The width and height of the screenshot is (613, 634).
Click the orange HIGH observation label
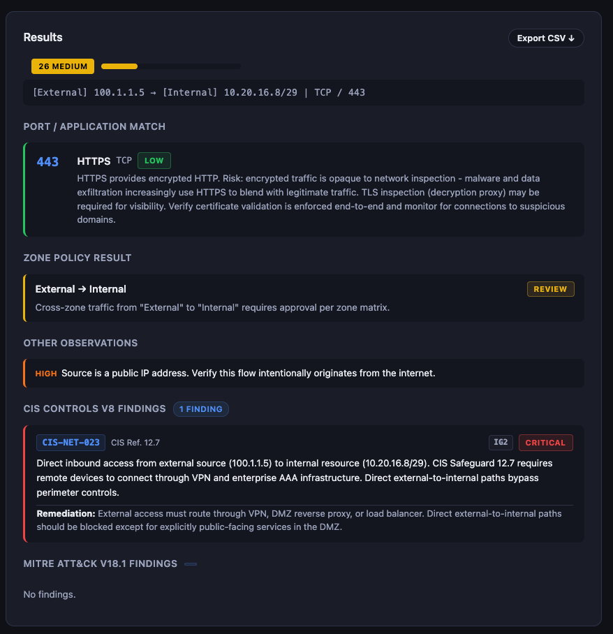pyautogui.click(x=46, y=374)
